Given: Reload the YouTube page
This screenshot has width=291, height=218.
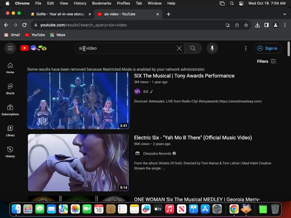Looking at the screenshot, I should point(24,25).
